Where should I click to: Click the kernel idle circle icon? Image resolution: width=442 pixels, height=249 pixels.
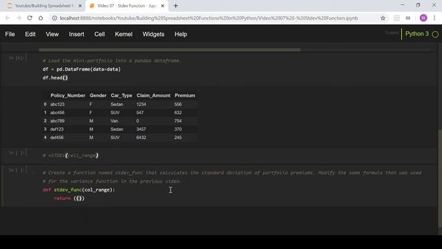(435, 34)
